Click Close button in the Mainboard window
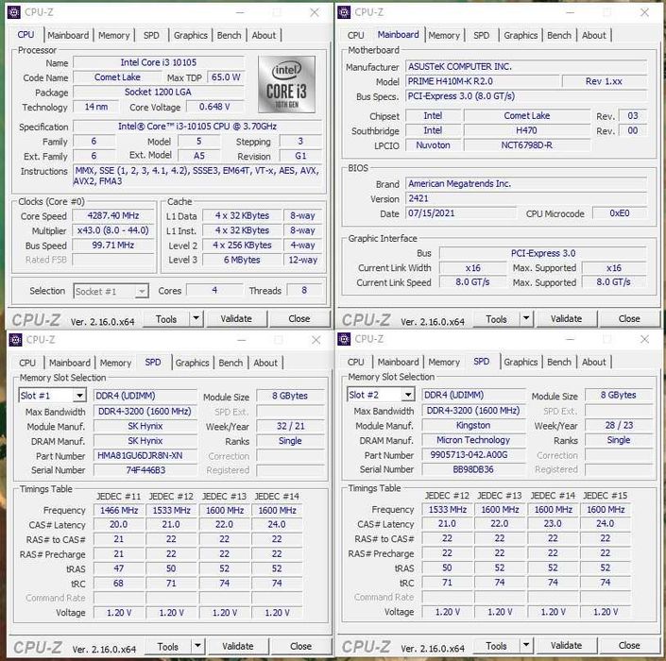Image resolution: width=666 pixels, height=661 pixels. 629,319
